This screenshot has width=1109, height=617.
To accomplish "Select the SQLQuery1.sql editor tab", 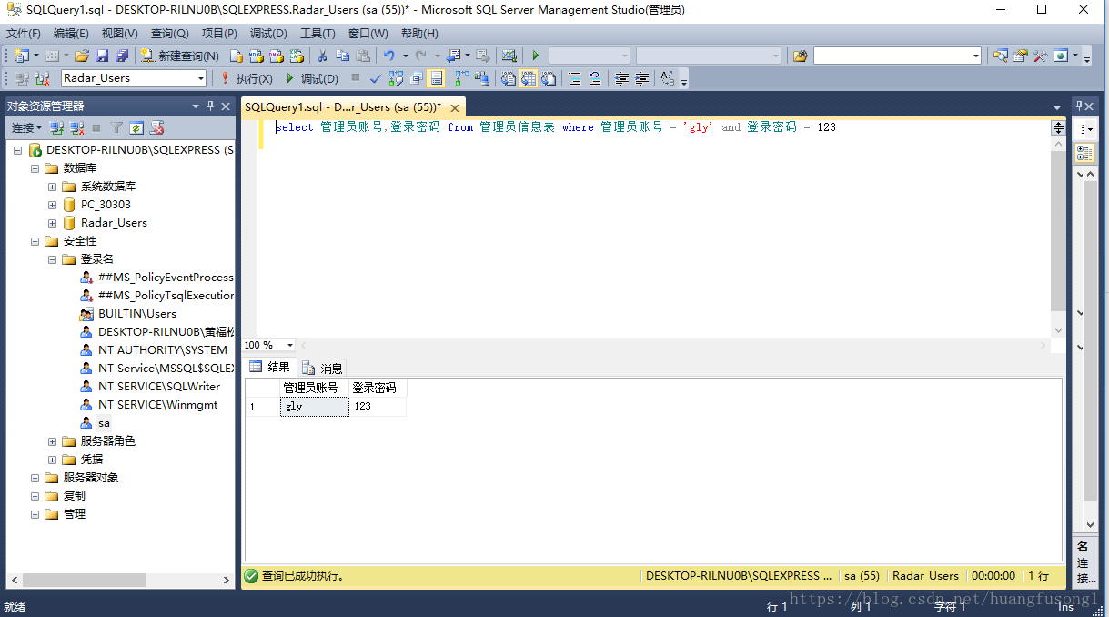I will tap(342, 106).
